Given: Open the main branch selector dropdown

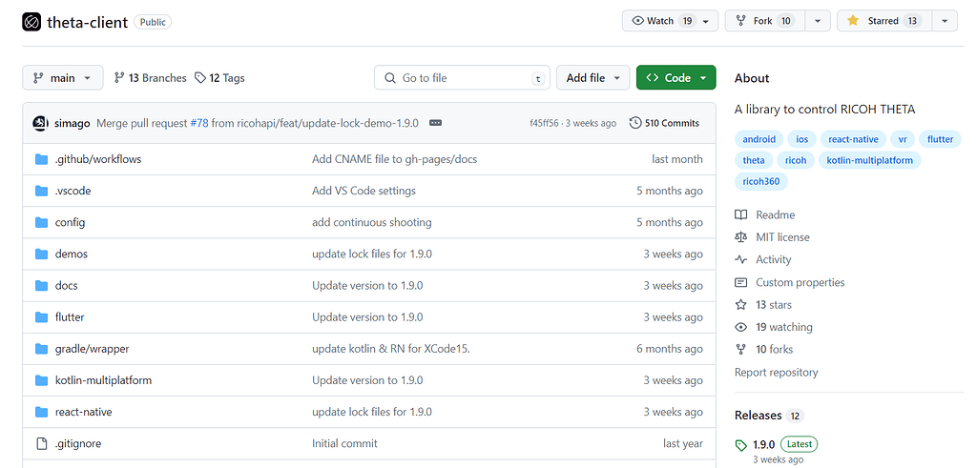Looking at the screenshot, I should [x=62, y=78].
